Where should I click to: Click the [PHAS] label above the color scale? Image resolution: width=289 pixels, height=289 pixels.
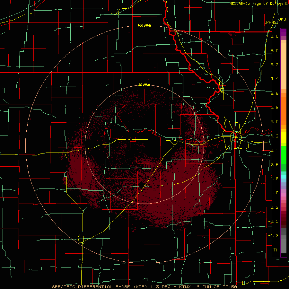[x=271, y=22]
